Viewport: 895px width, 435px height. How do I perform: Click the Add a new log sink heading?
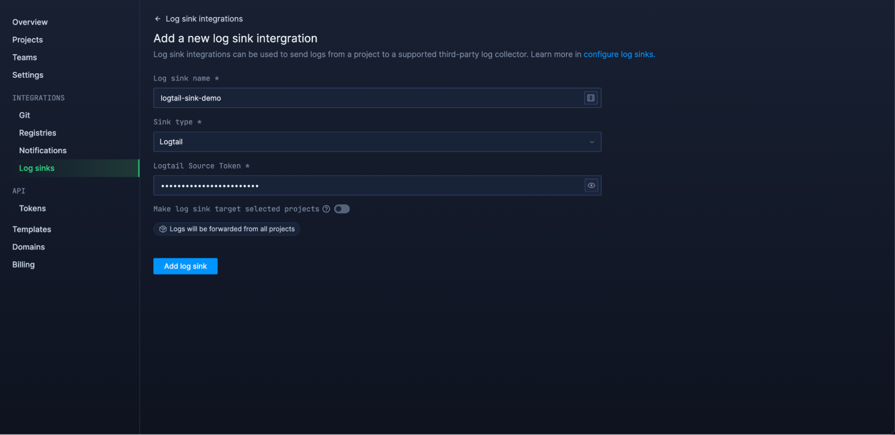236,38
